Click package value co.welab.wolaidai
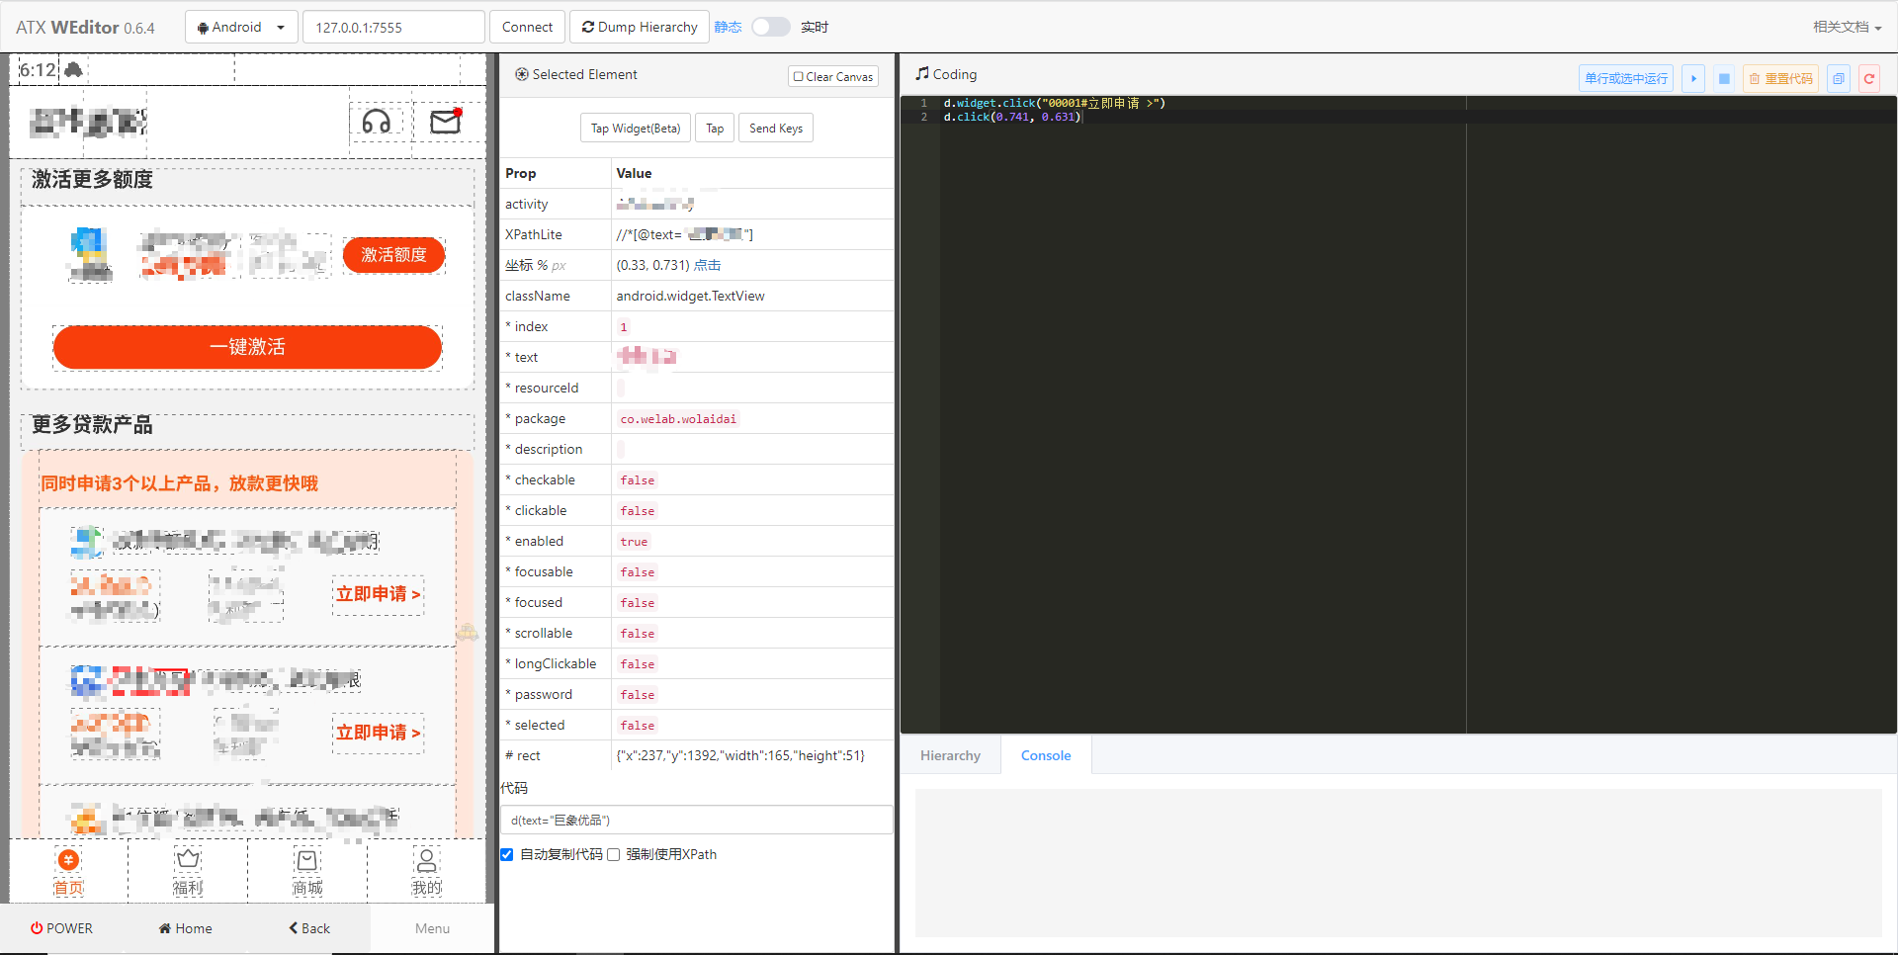The image size is (1898, 955). [x=678, y=419]
